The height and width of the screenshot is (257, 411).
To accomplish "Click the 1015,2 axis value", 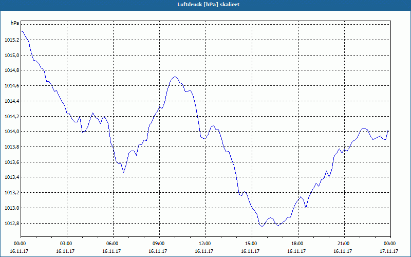I will click(12, 40).
